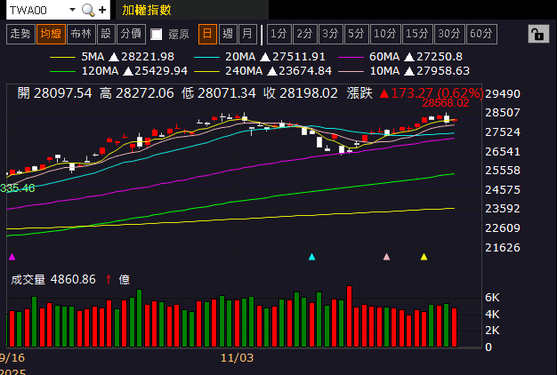
Task: Click the green 335.46 low label
Action: (18, 188)
